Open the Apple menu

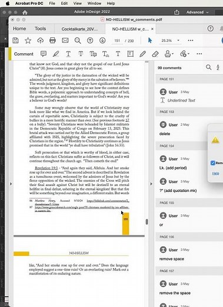(8, 4)
